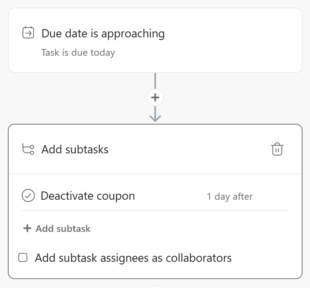Expand the Due date is approaching trigger card
This screenshot has width=310, height=288.
pyautogui.click(x=155, y=40)
